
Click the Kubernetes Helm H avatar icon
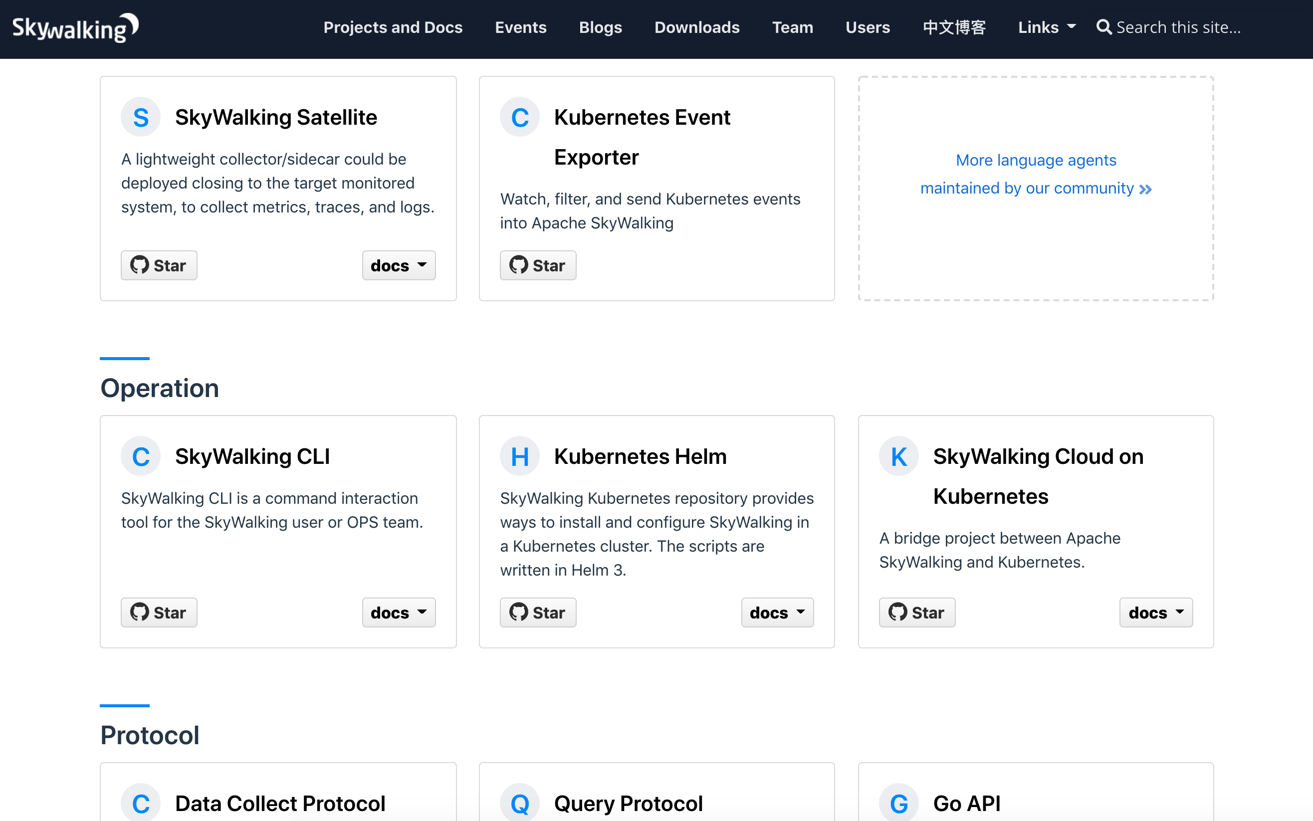[x=519, y=457]
